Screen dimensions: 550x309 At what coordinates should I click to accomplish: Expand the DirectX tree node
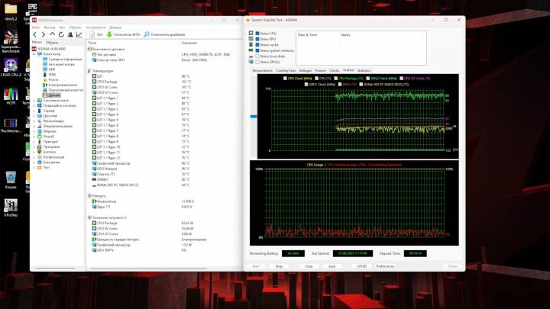click(34, 137)
